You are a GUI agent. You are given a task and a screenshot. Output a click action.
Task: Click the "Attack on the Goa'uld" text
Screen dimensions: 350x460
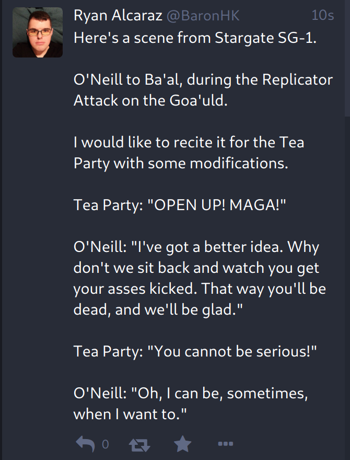click(151, 100)
